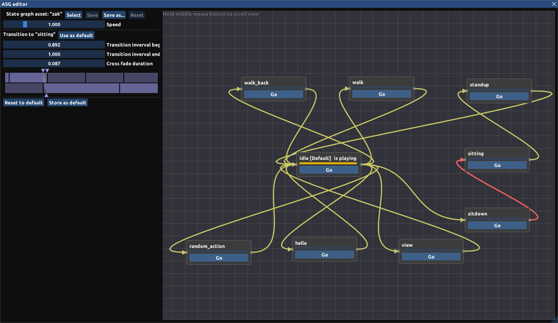Image resolution: width=558 pixels, height=323 pixels.
Task: Click Go on the standup node
Action: tap(499, 96)
